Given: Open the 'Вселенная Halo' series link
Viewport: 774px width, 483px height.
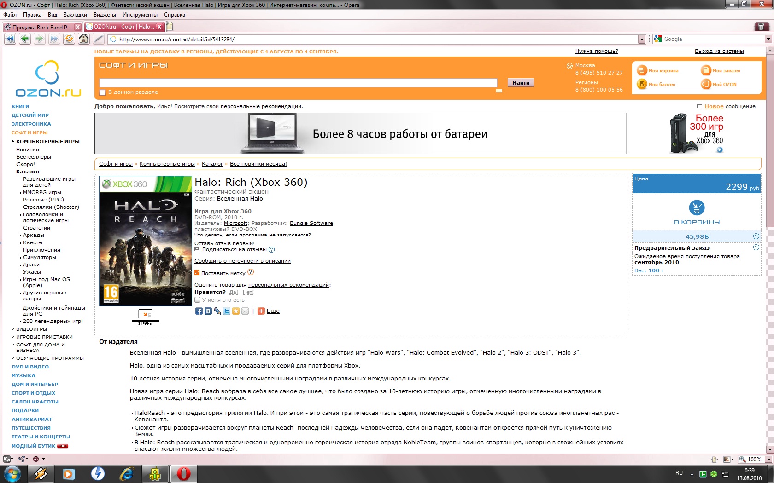Looking at the screenshot, I should (240, 199).
